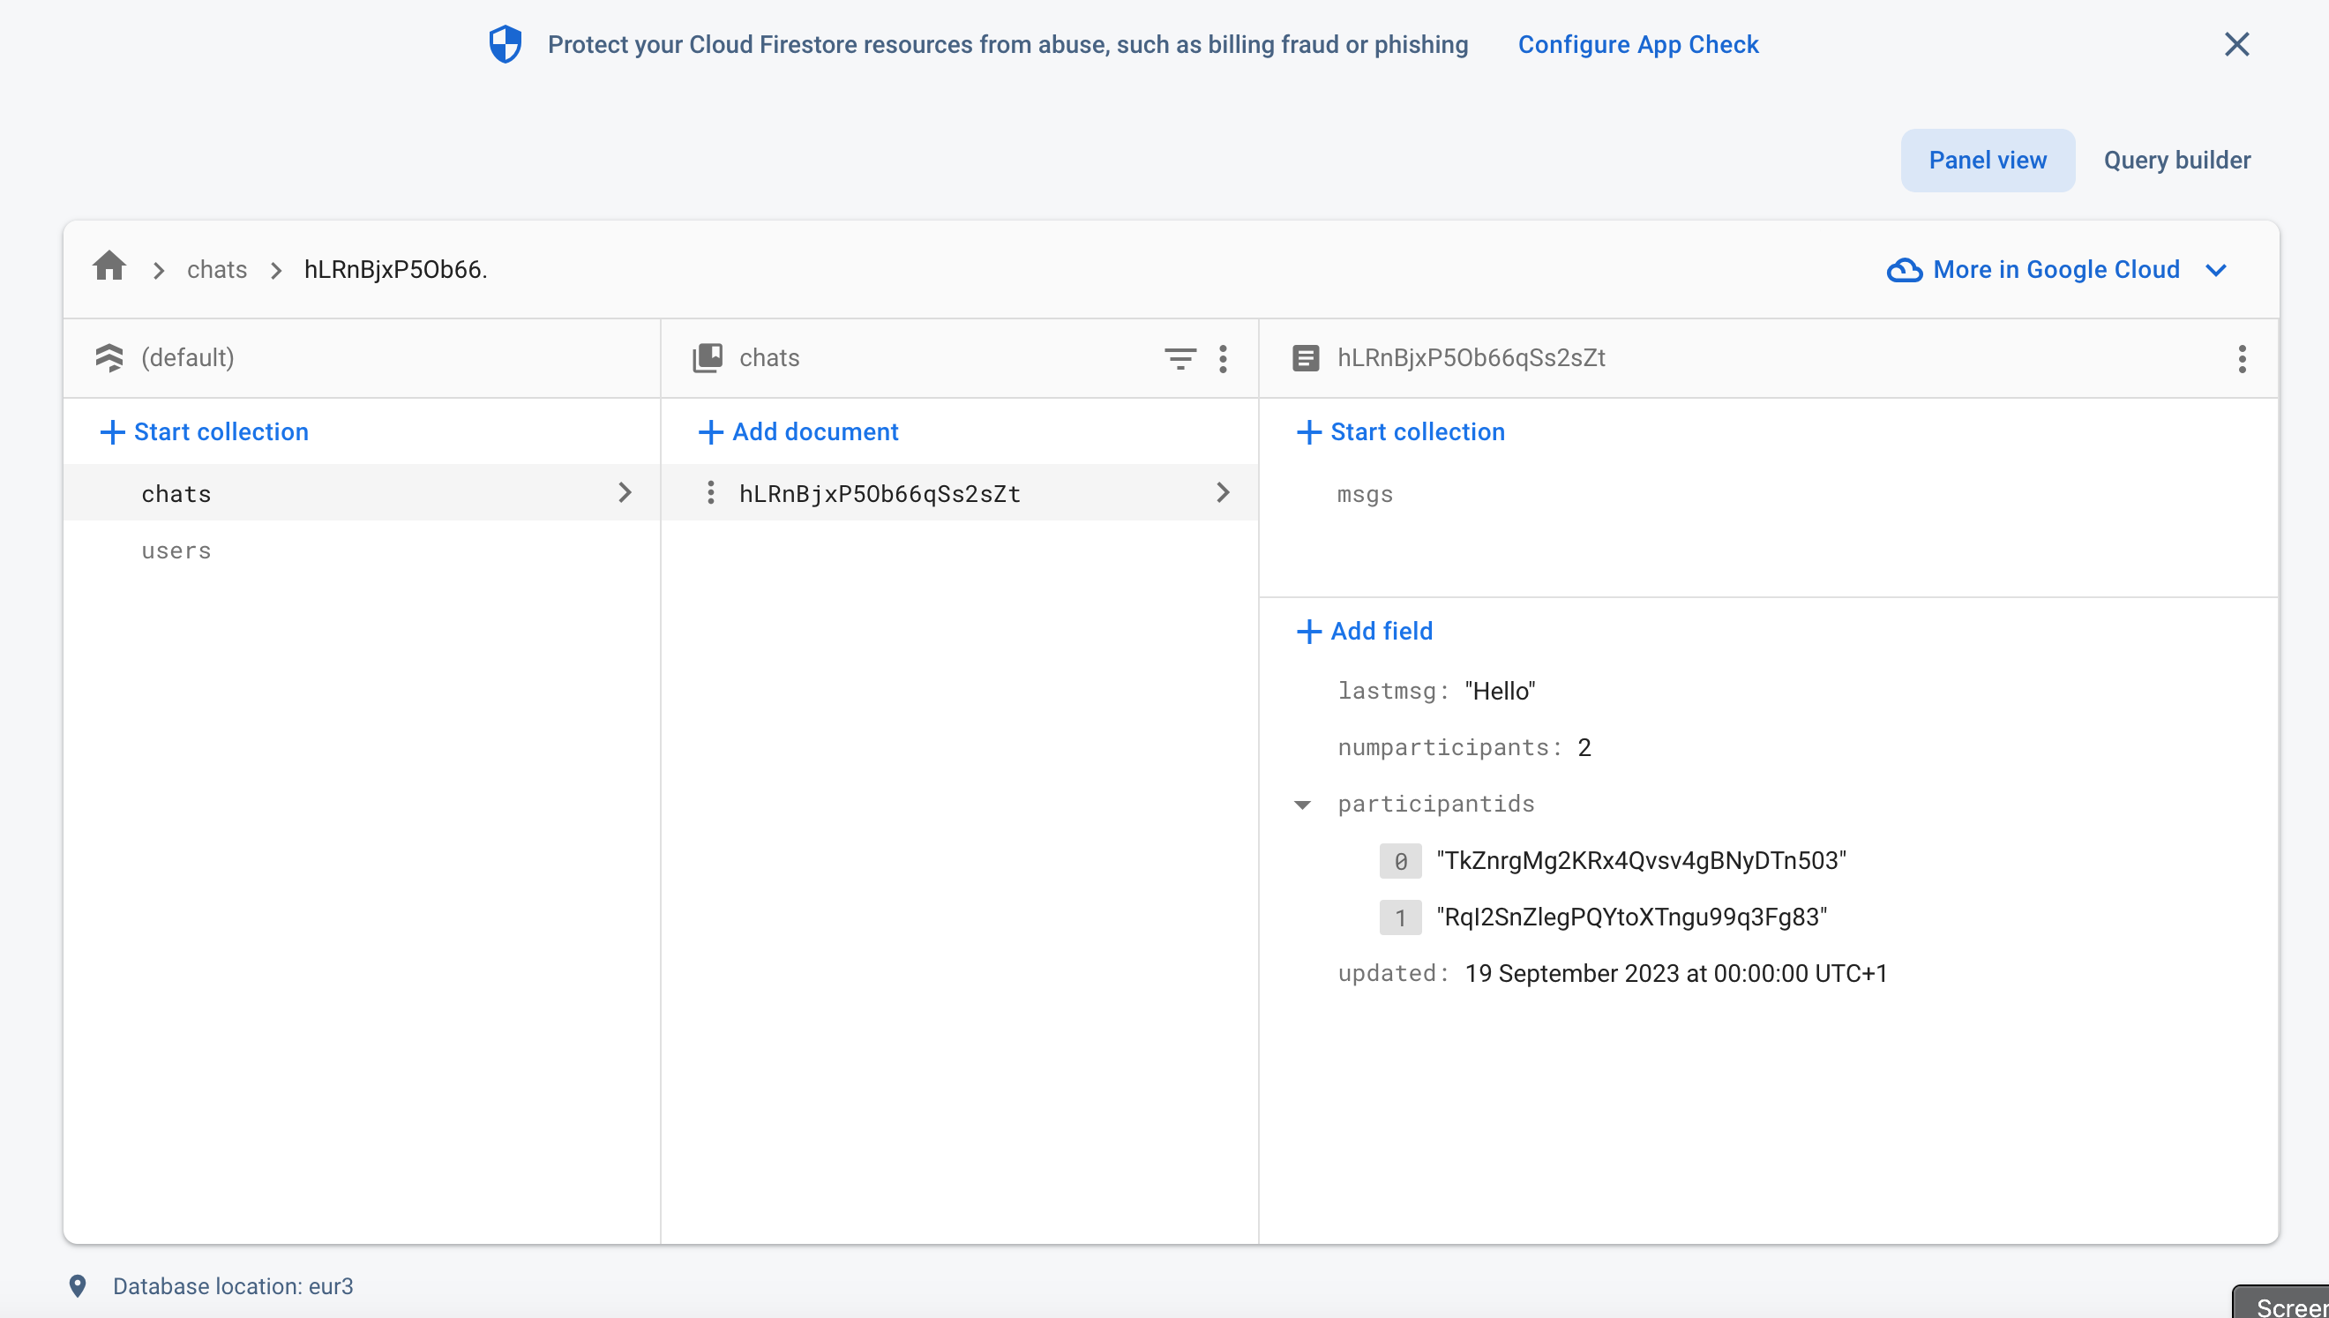Click array index 0 badge

[1399, 861]
